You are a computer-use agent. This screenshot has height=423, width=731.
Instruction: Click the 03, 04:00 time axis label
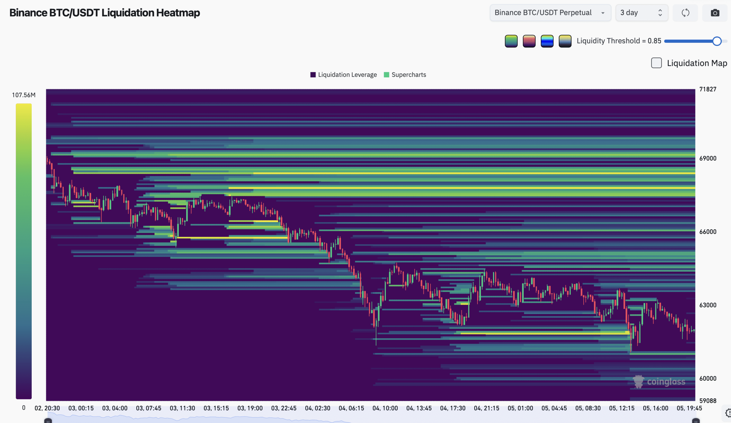pyautogui.click(x=115, y=408)
